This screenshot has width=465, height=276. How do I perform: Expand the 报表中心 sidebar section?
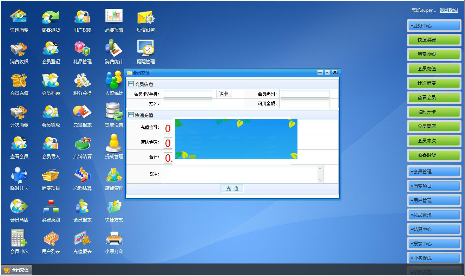coord(434,243)
